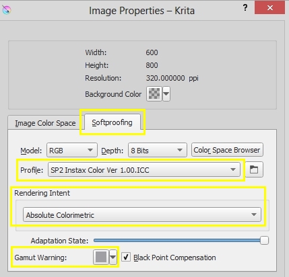Open the Color Space Browser

(227, 150)
